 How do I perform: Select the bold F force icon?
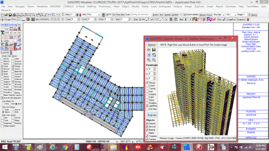click(186, 19)
